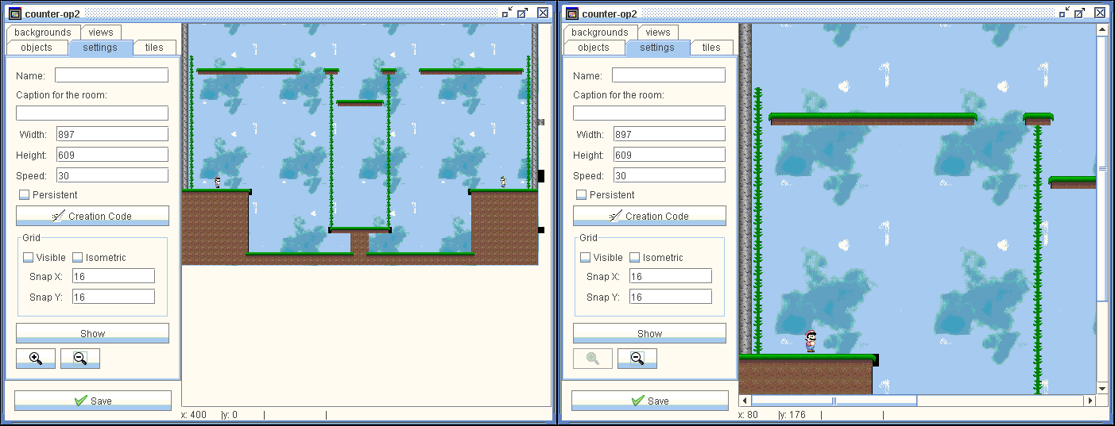Open views tab in left window
This screenshot has width=1115, height=426.
pos(101,33)
